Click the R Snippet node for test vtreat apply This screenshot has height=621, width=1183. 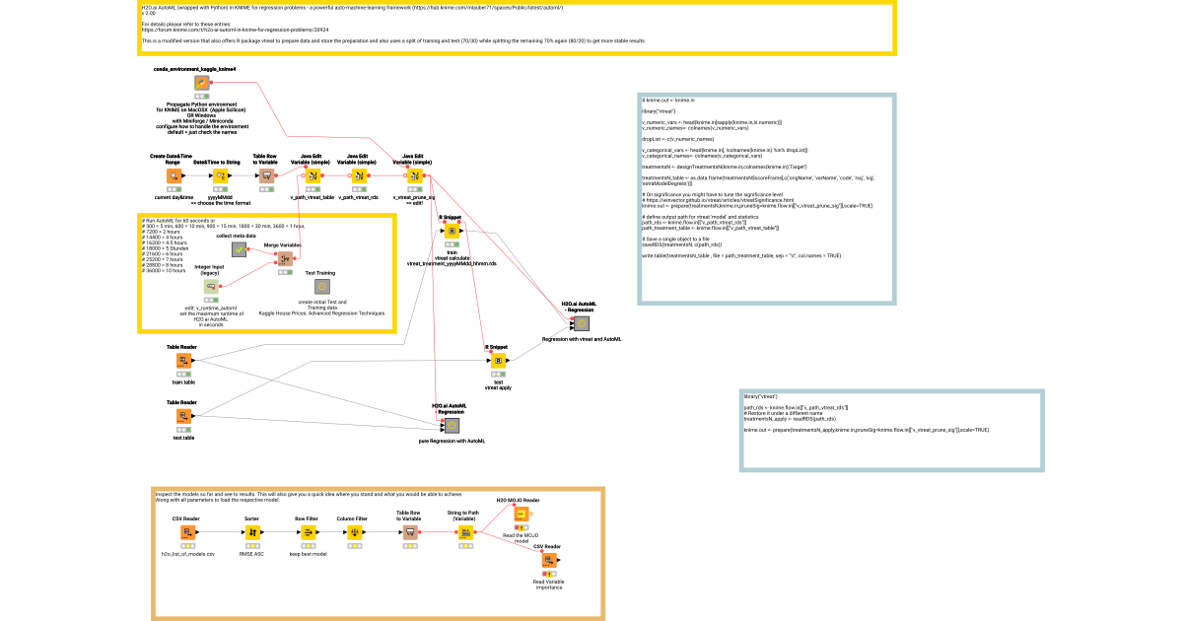tap(501, 361)
